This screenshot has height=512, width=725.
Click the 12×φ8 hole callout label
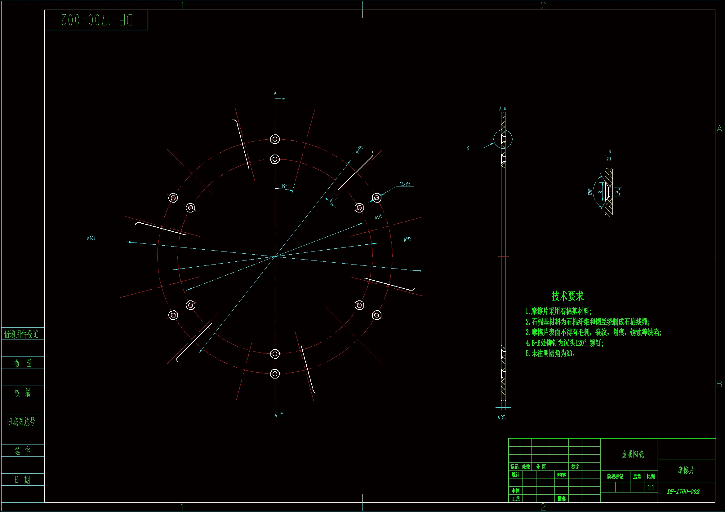(x=405, y=184)
